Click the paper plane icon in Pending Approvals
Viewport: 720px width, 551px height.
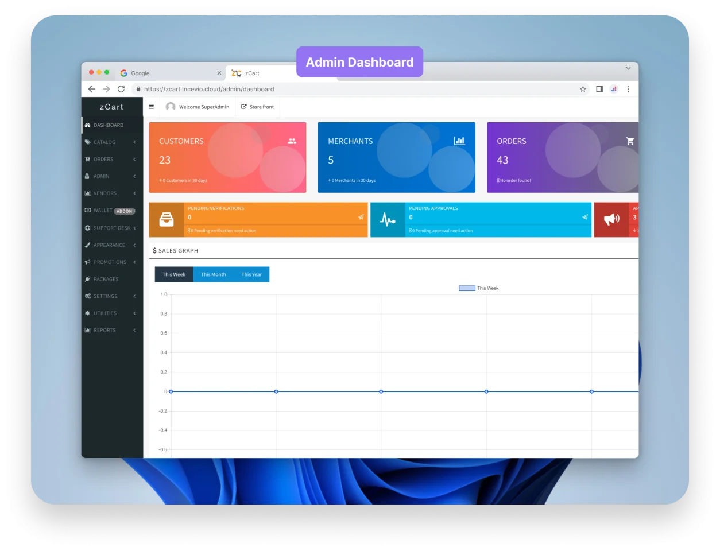584,217
